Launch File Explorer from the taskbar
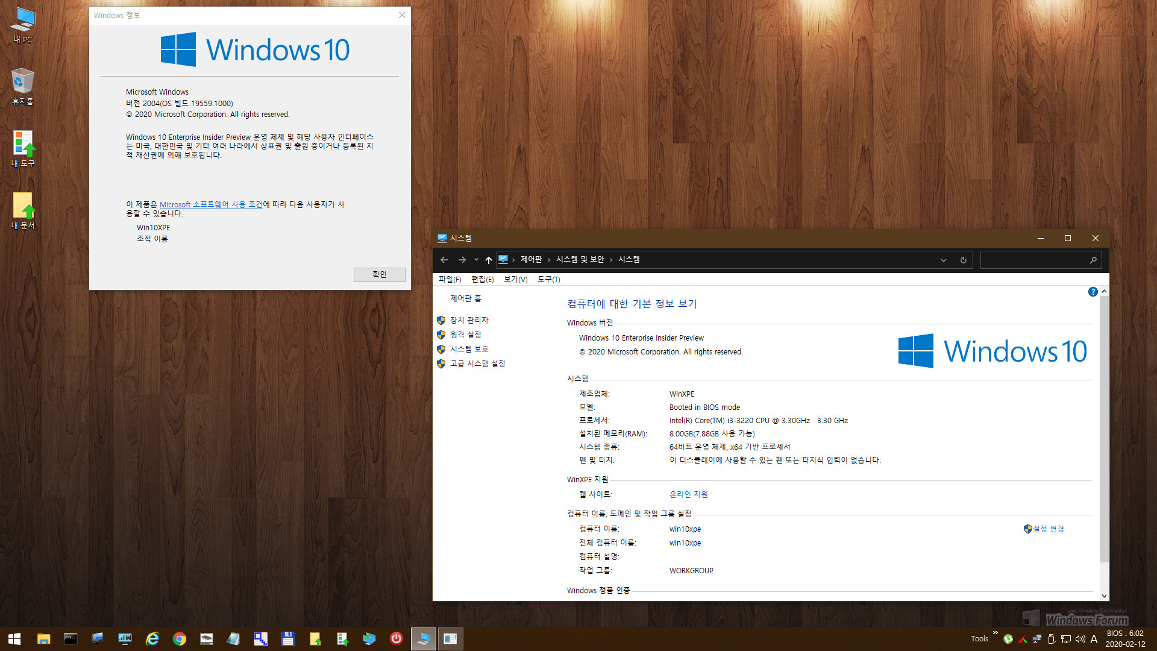1157x651 pixels. tap(43, 639)
